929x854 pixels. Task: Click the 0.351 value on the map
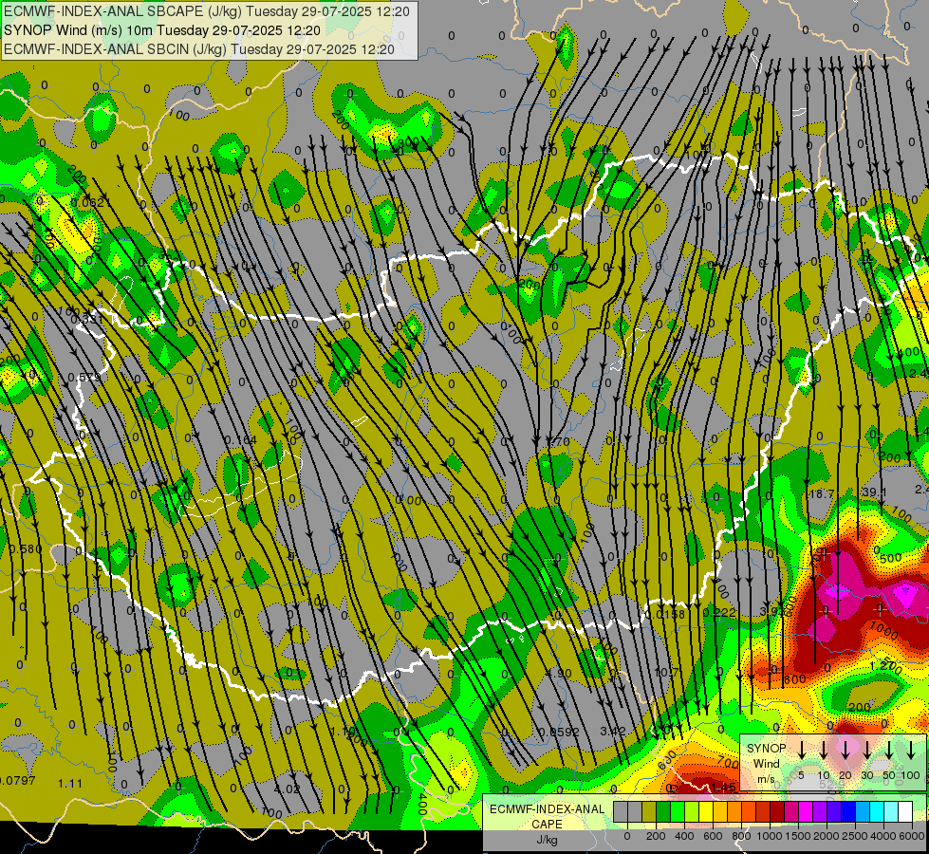point(87,319)
